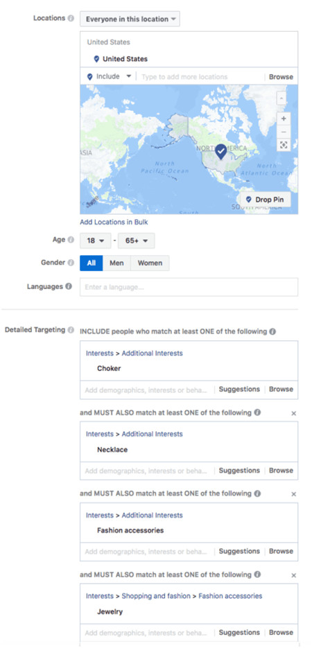This screenshot has height=648, width=312.
Task: Remove the Necklace targeting group with X
Action: tap(294, 413)
